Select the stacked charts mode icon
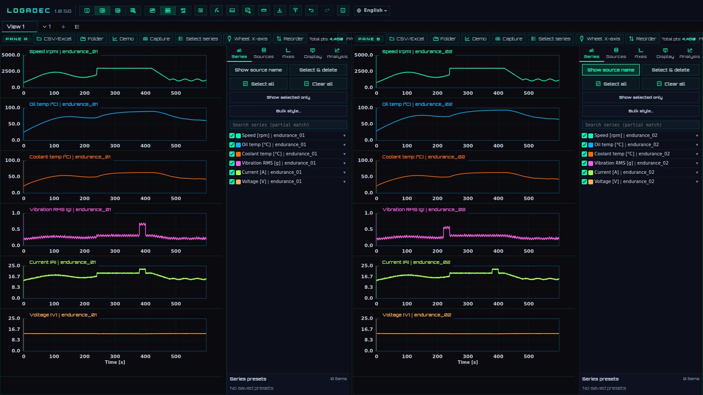The image size is (703, 395). tap(168, 11)
